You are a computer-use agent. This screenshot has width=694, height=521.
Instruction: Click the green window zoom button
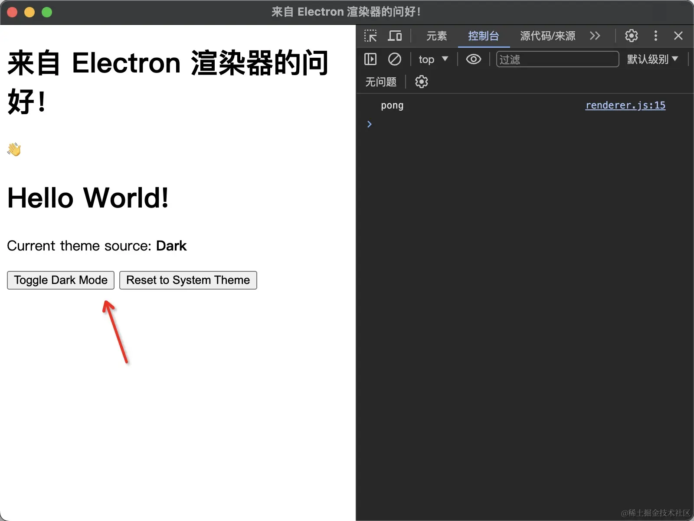(x=47, y=12)
